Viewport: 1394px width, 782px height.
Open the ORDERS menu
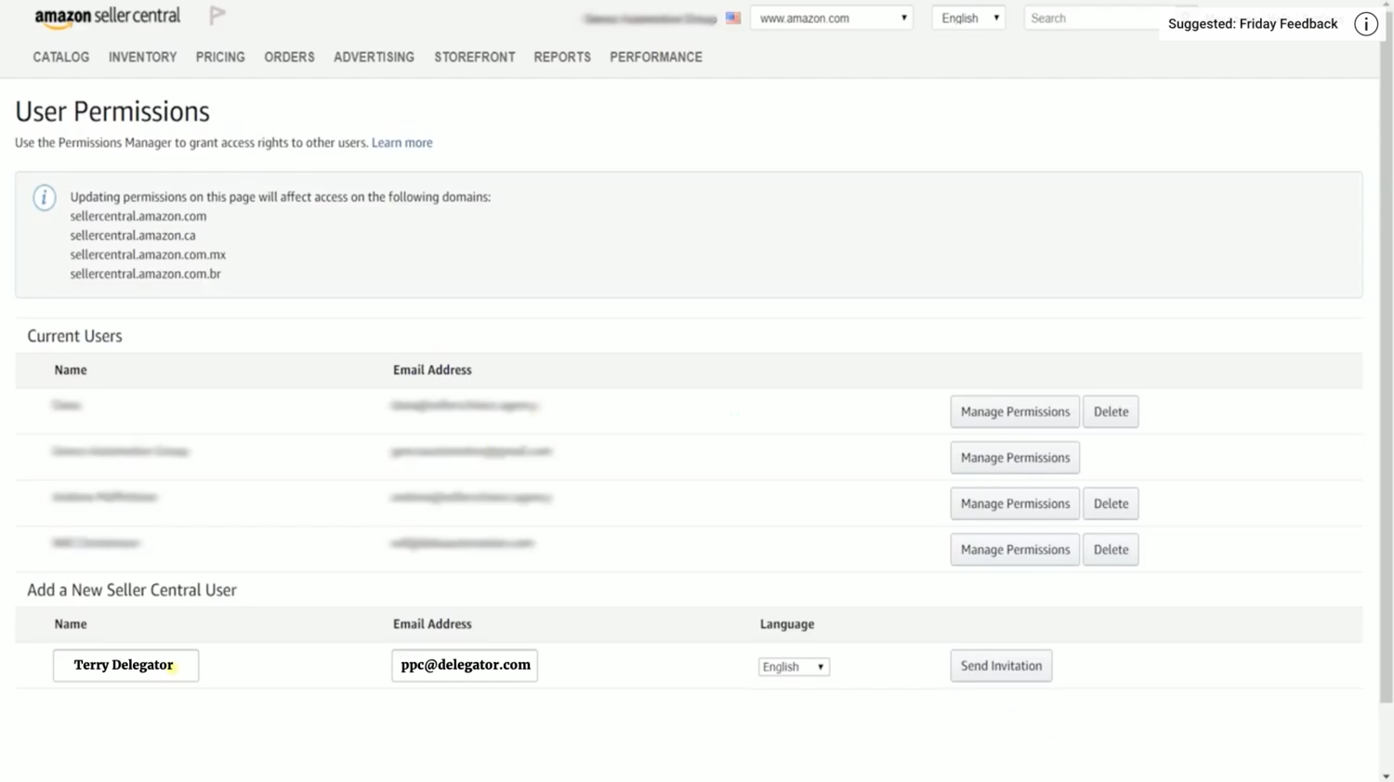pyautogui.click(x=289, y=57)
